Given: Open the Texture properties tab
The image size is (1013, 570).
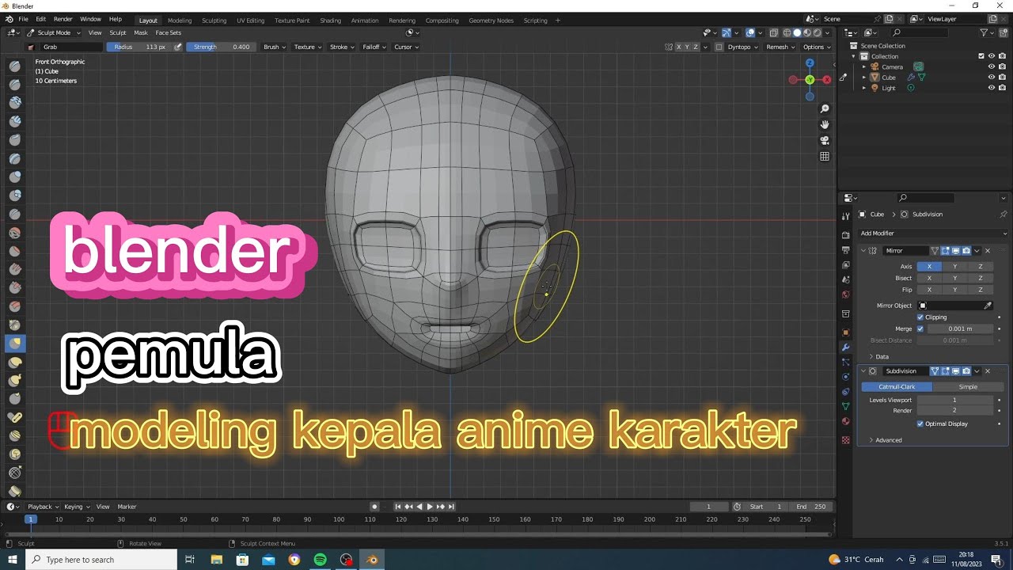Looking at the screenshot, I should coord(845,439).
